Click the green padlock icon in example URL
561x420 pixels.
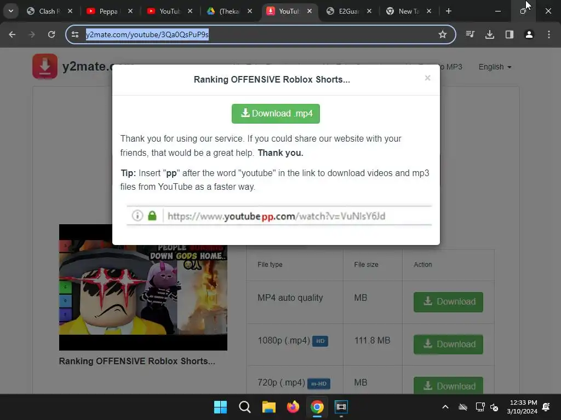coord(152,215)
